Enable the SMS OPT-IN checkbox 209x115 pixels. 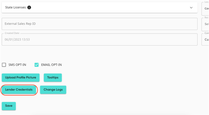(4, 65)
